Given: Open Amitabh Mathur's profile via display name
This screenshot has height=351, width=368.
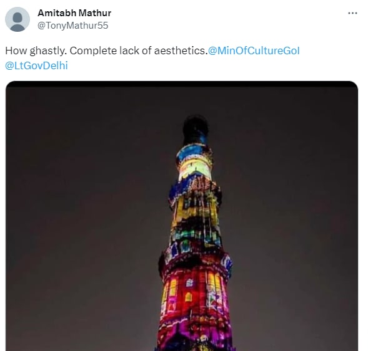Looking at the screenshot, I should pos(74,13).
